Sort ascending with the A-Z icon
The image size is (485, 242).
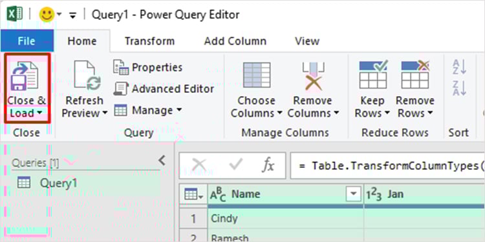pyautogui.click(x=459, y=66)
